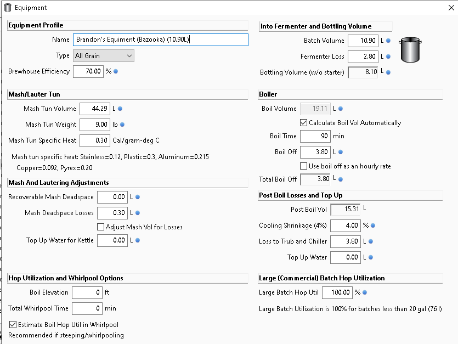Viewport: 458px width, 344px height.
Task: Click the blue dot beside Mash Tun Volume
Action: pos(120,109)
